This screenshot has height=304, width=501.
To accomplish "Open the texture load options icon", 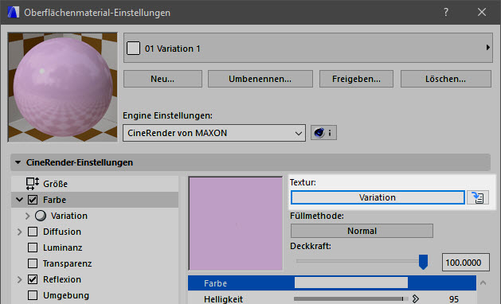I will pos(478,197).
